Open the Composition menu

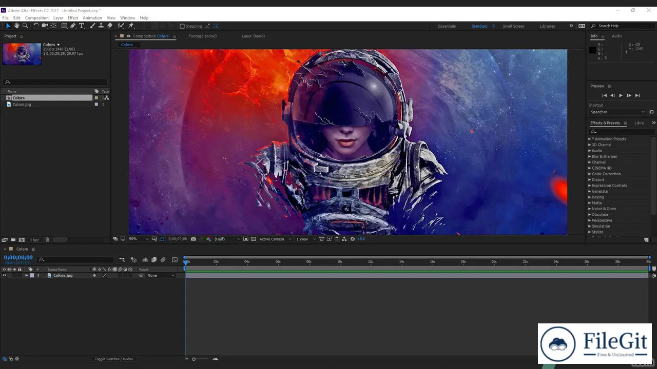click(x=36, y=18)
